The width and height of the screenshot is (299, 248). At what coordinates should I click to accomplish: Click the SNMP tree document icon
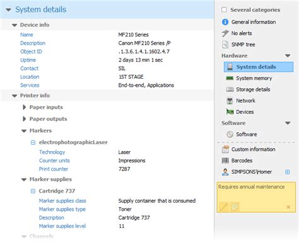point(225,45)
